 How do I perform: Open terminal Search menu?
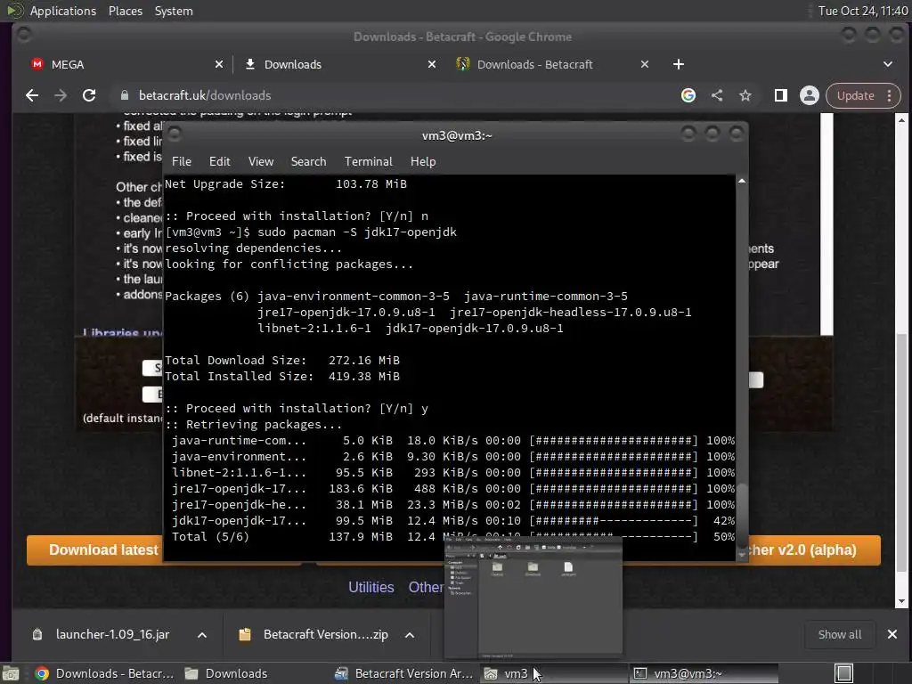[308, 162]
